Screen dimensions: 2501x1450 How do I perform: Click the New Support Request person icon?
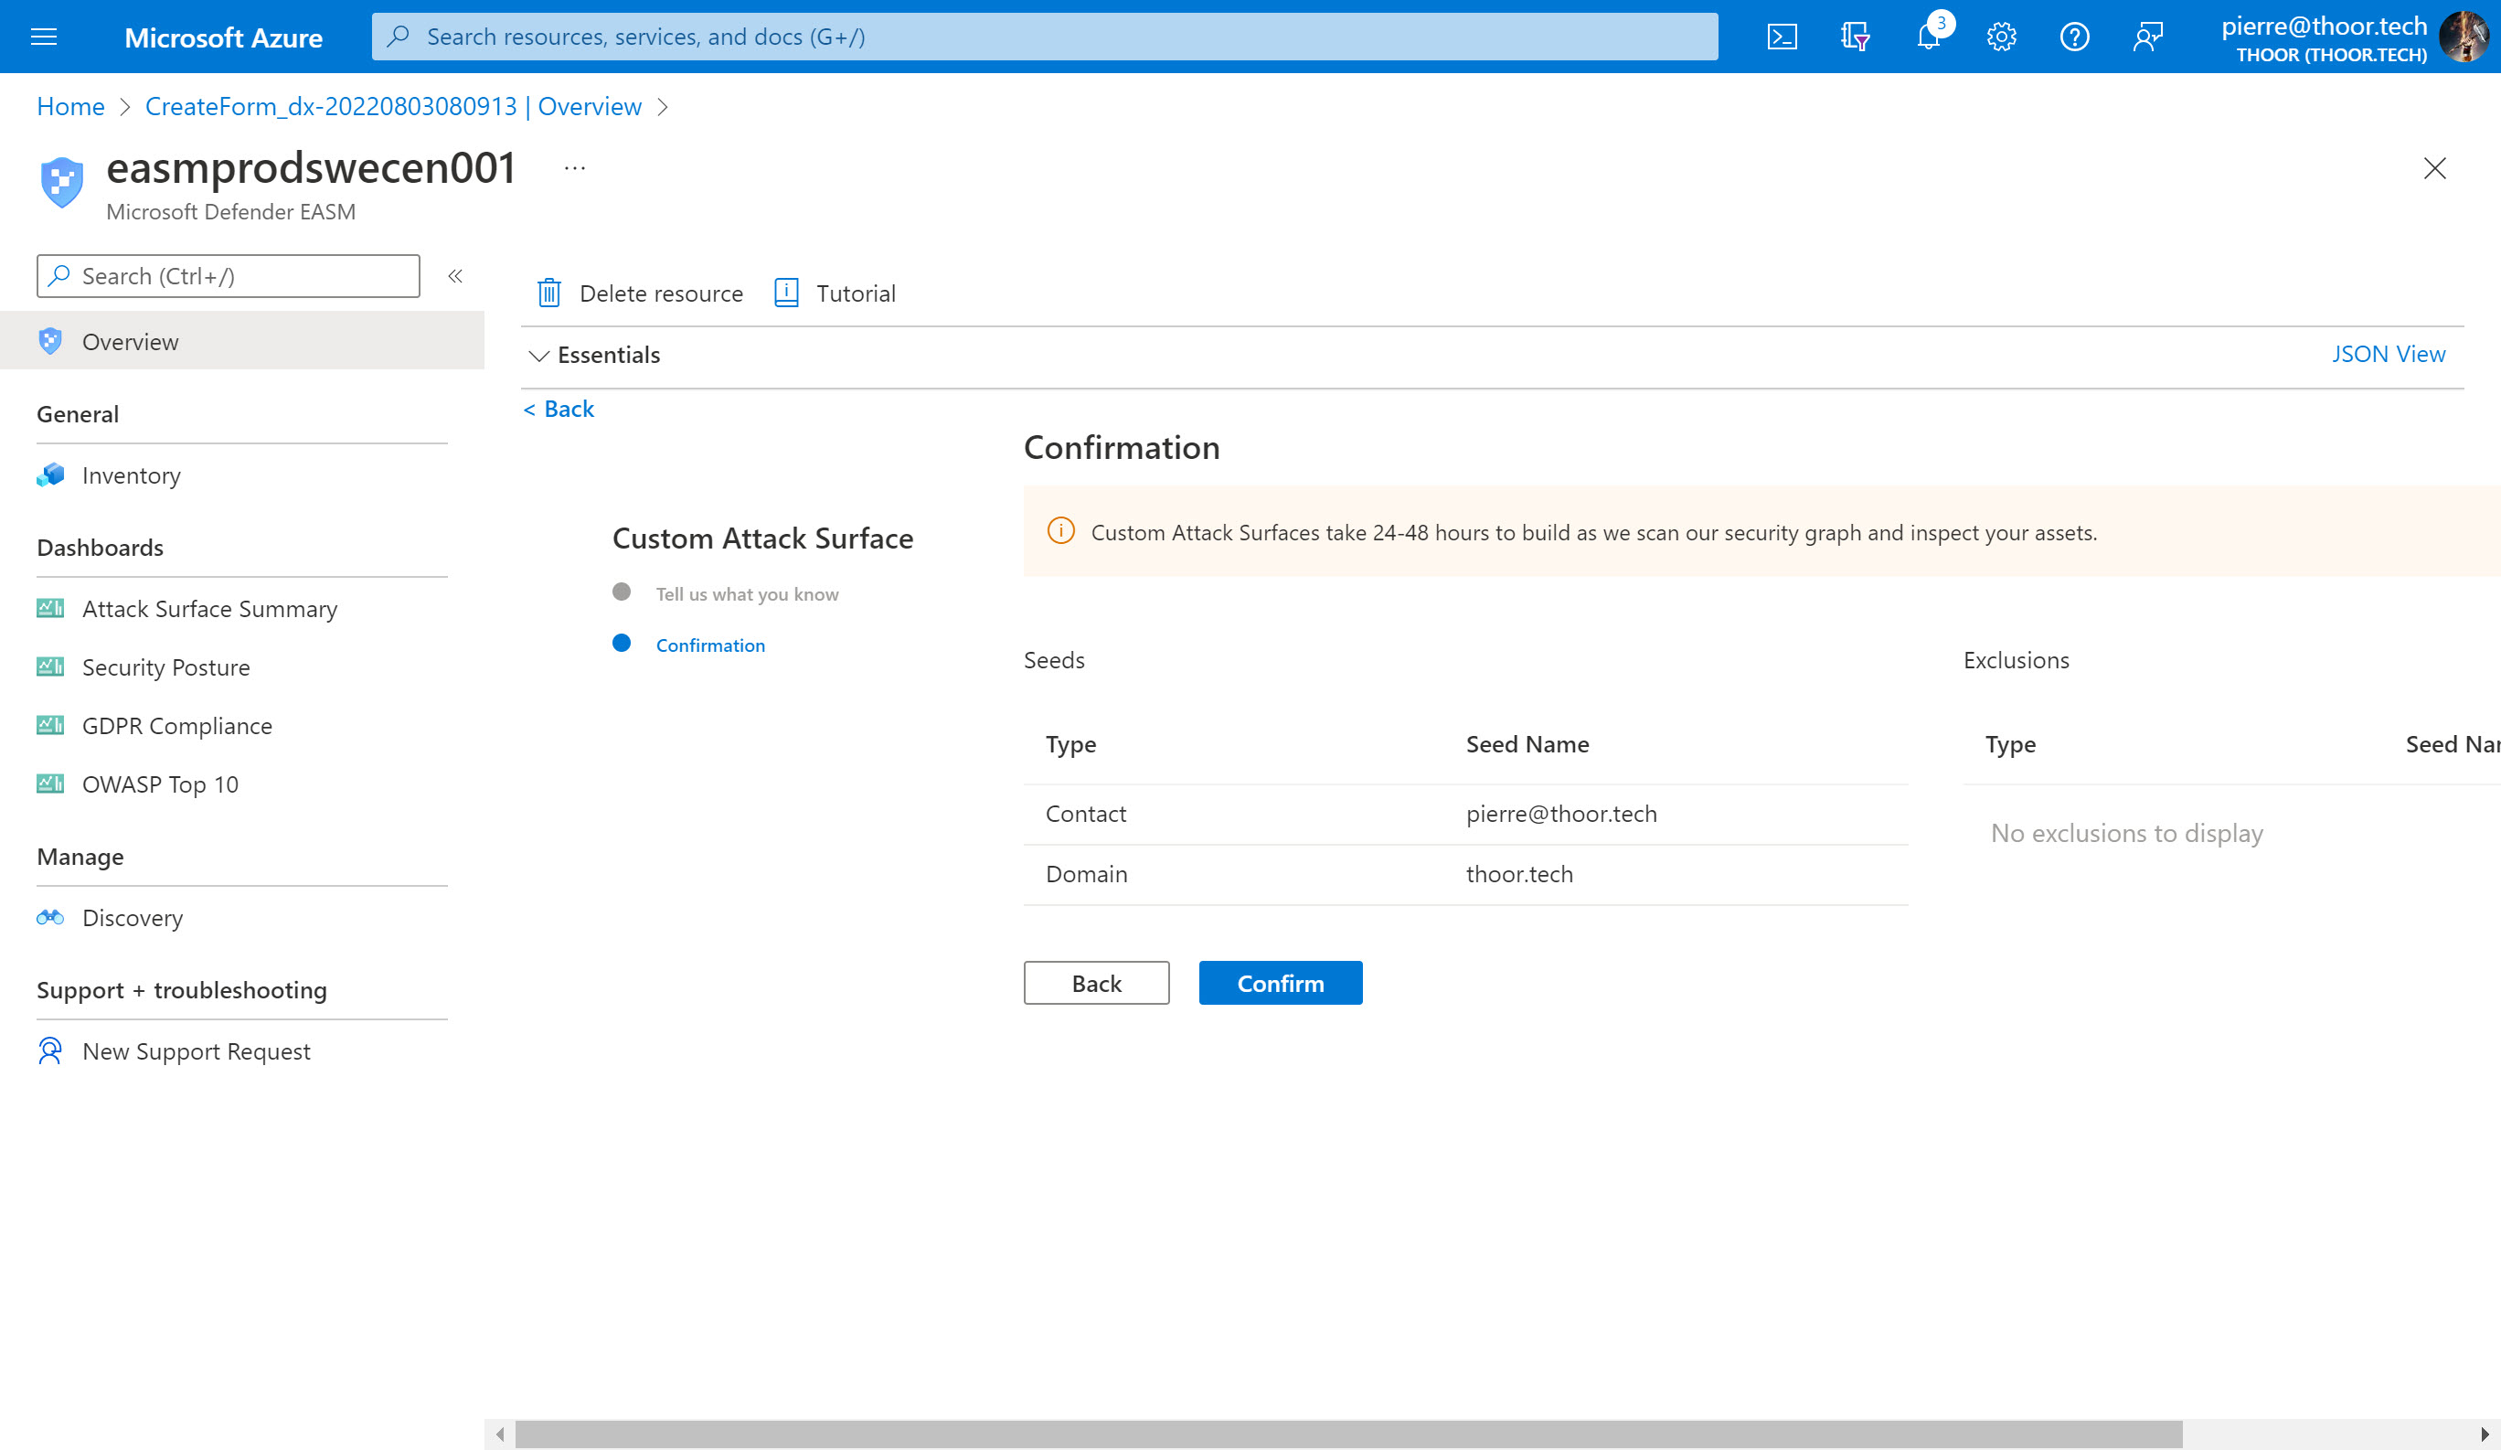50,1051
